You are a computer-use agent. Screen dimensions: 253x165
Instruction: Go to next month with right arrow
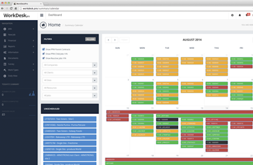(115, 40)
